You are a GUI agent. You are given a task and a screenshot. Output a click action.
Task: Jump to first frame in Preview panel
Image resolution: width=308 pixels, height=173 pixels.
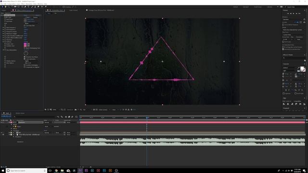pos(288,13)
